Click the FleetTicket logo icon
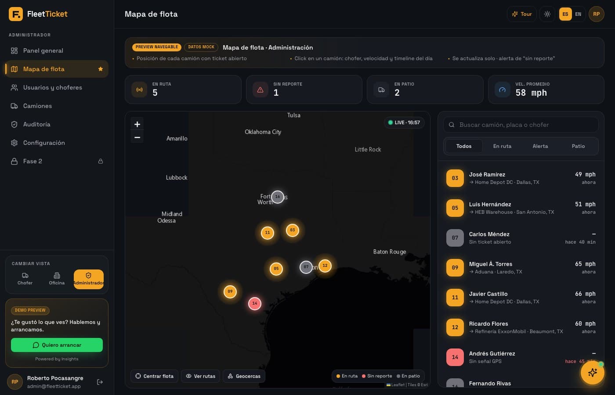The image size is (615, 395). click(15, 14)
